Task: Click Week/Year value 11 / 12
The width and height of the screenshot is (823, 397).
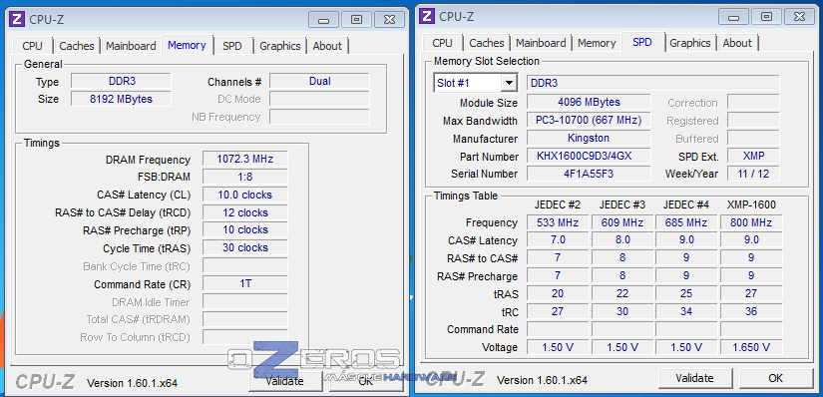Action: point(753,174)
